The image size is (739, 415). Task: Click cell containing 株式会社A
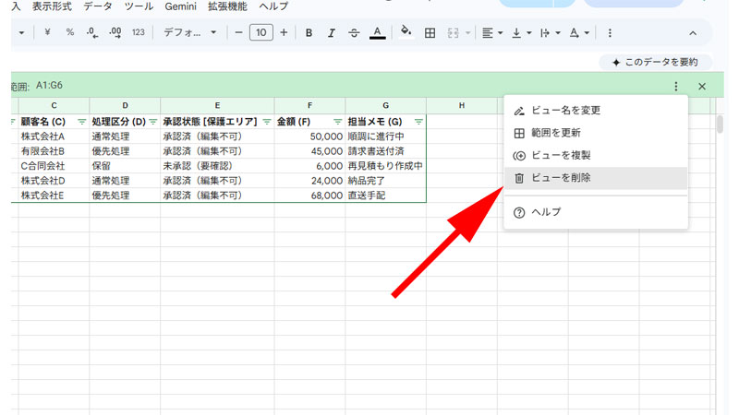pyautogui.click(x=54, y=136)
